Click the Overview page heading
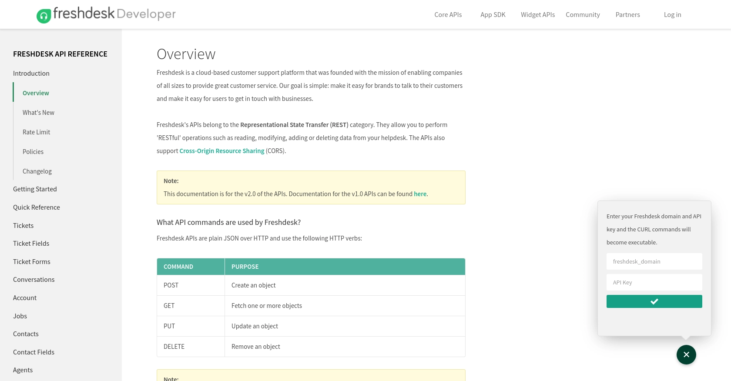 (186, 54)
